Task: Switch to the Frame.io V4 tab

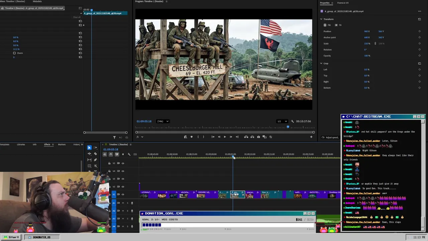Action: click(343, 3)
